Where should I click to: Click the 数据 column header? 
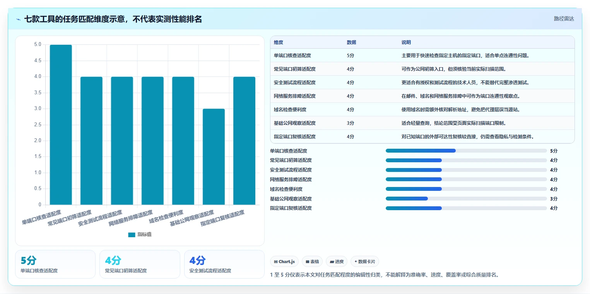[x=352, y=42]
